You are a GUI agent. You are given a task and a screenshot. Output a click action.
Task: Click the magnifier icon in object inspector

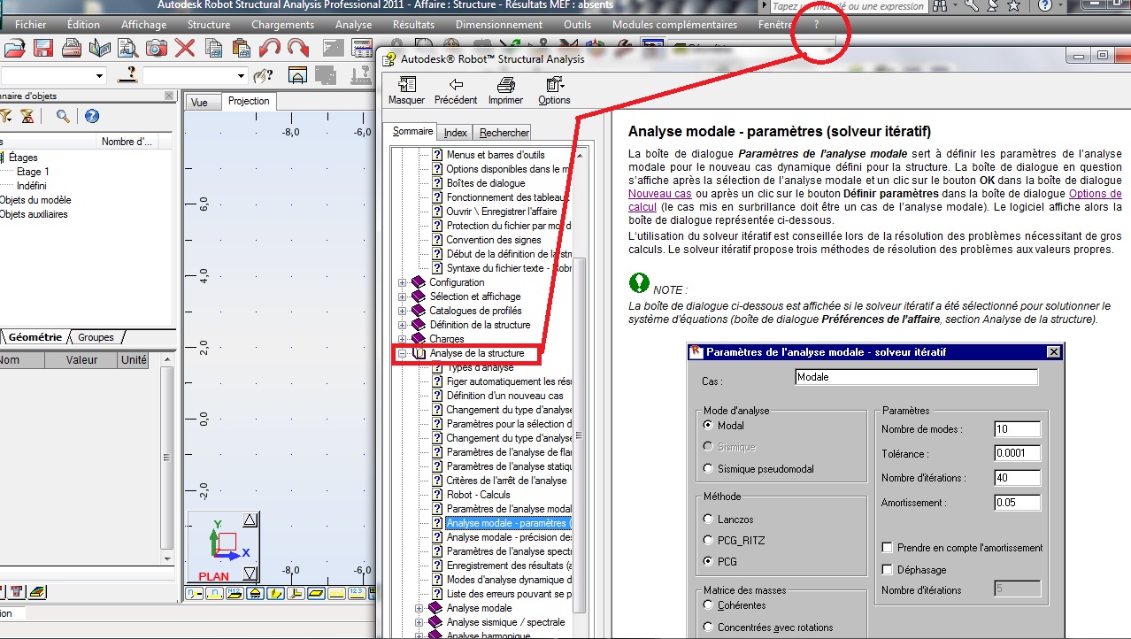(x=63, y=116)
